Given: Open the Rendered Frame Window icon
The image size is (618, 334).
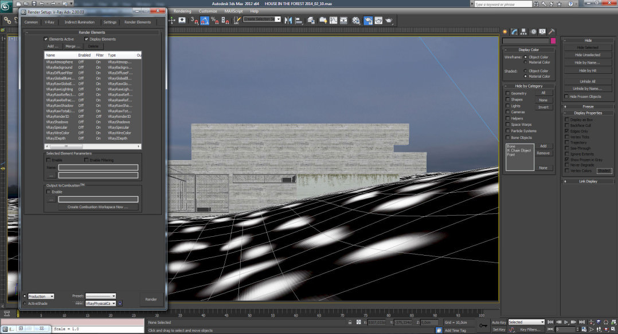Looking at the screenshot, I should 379,20.
